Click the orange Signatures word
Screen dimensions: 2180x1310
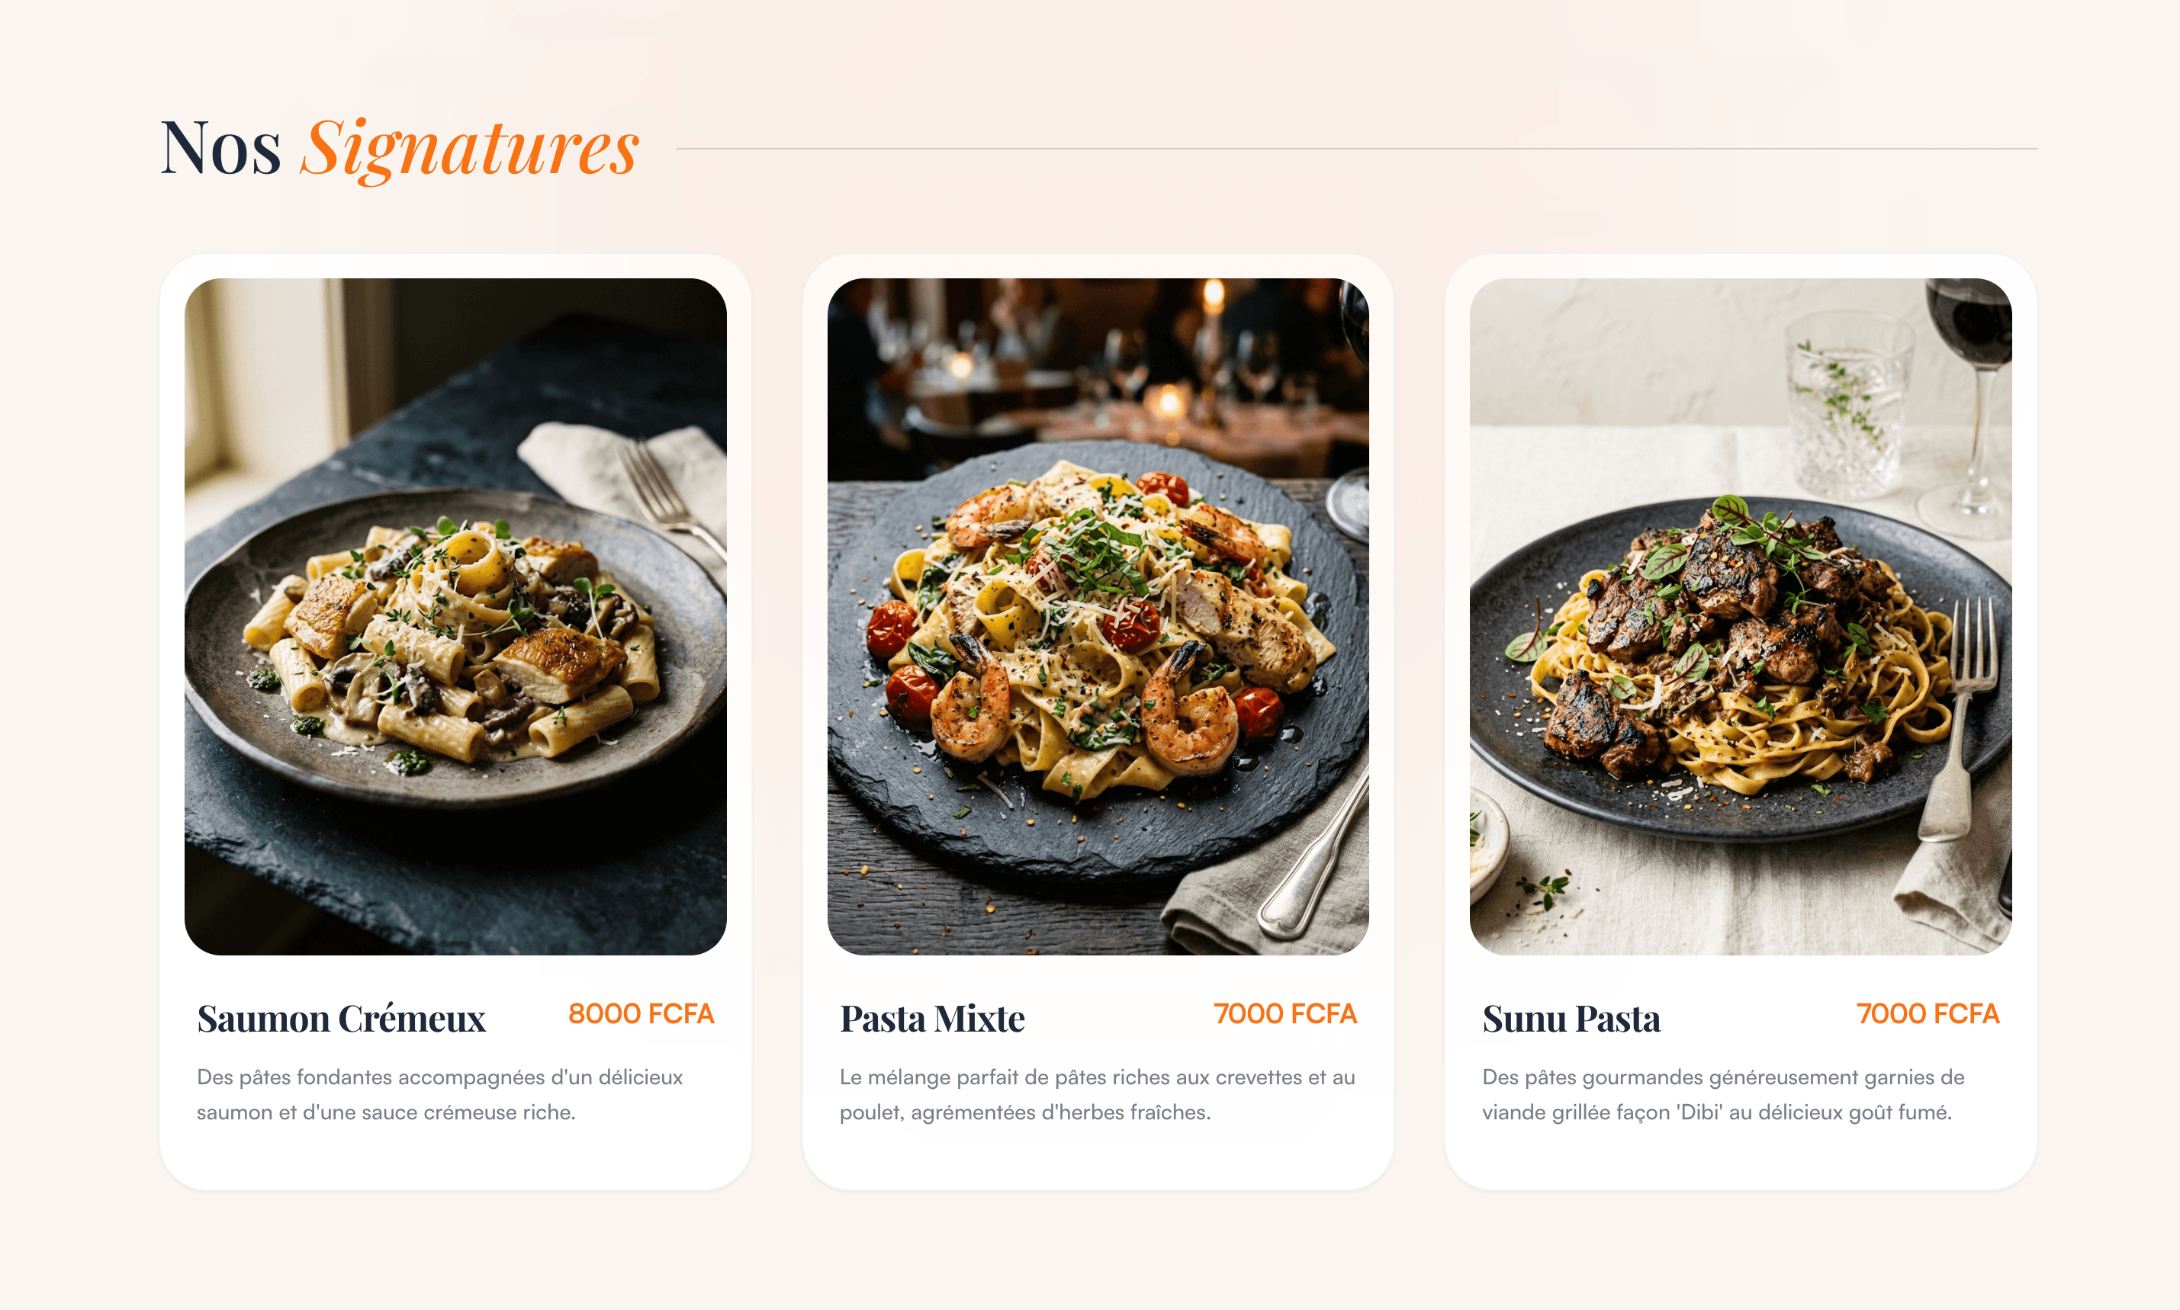point(470,148)
